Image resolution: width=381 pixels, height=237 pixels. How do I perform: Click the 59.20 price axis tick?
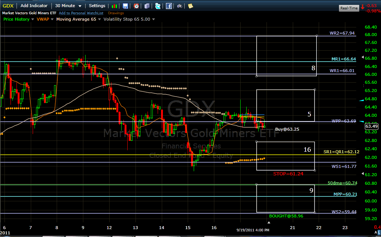point(371,219)
